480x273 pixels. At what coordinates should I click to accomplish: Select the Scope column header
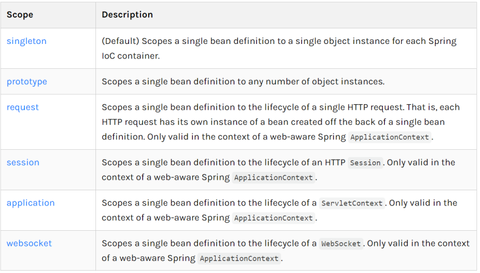(x=20, y=14)
